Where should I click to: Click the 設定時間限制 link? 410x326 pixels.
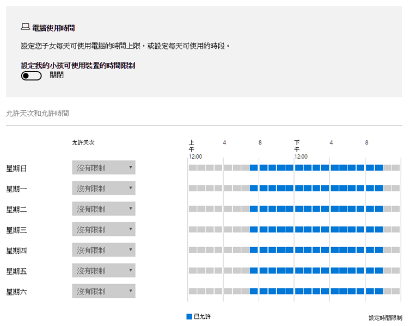(385, 318)
